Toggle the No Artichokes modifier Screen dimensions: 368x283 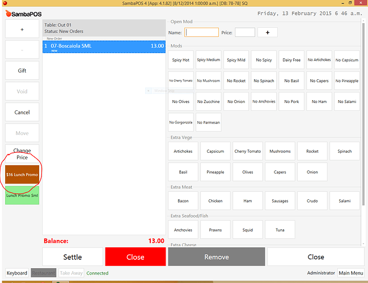pos(319,60)
